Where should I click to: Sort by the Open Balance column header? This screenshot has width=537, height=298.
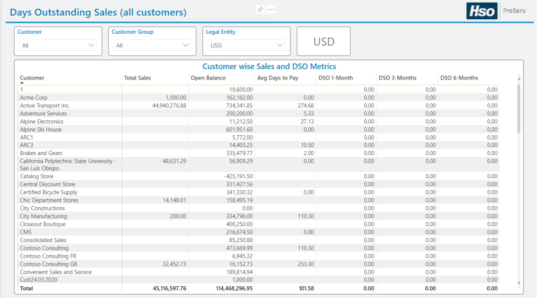(208, 78)
